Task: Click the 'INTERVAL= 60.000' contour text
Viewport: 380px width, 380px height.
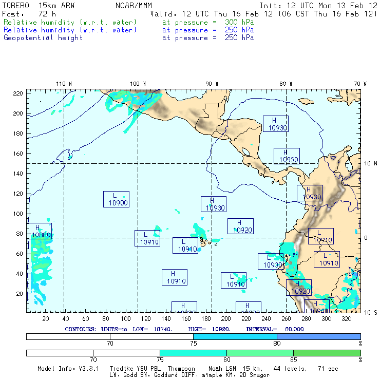Action: click(275, 329)
